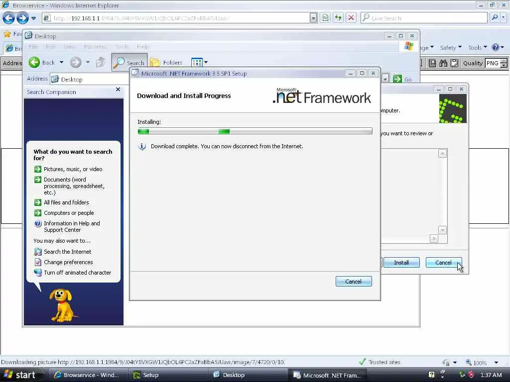Click the bookmark icon left of binoculars
510x382 pixels.
click(432, 63)
